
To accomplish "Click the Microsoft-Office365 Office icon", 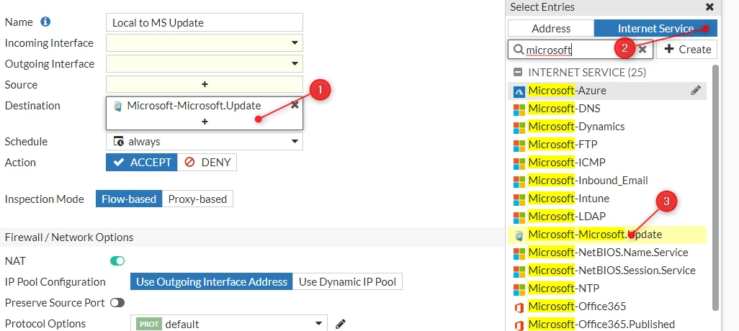I will tap(519, 307).
